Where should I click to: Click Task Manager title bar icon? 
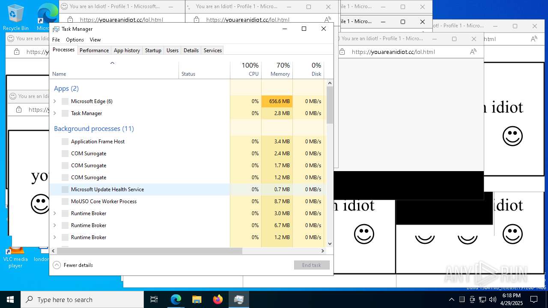pyautogui.click(x=56, y=29)
